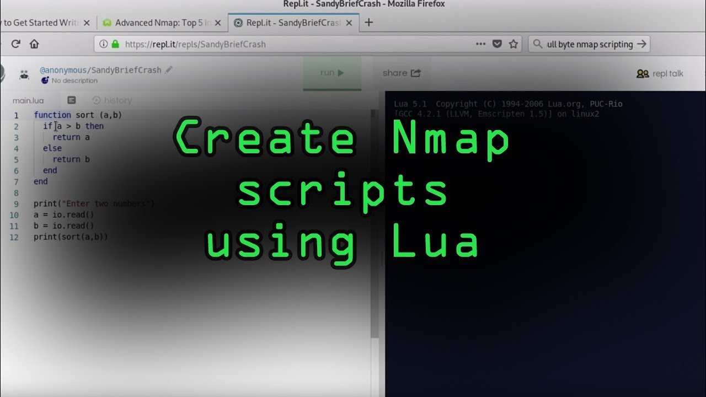Click the green secure-connection lock icon
706x397 pixels.
tap(115, 44)
